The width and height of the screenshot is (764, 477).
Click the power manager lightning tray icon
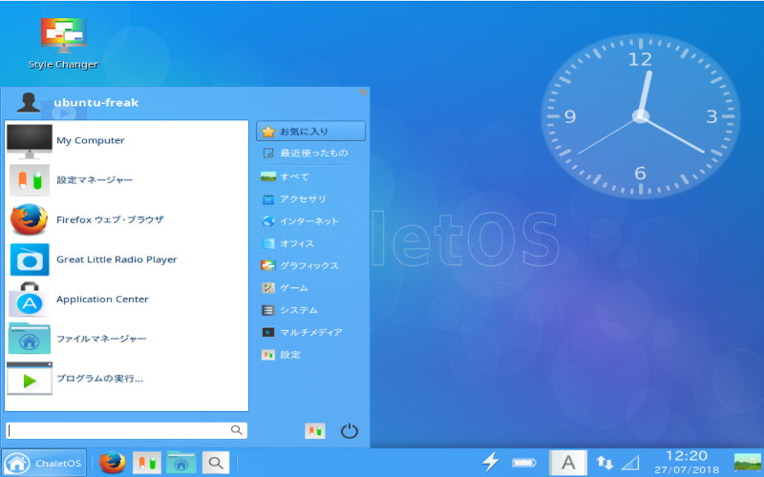click(x=491, y=462)
